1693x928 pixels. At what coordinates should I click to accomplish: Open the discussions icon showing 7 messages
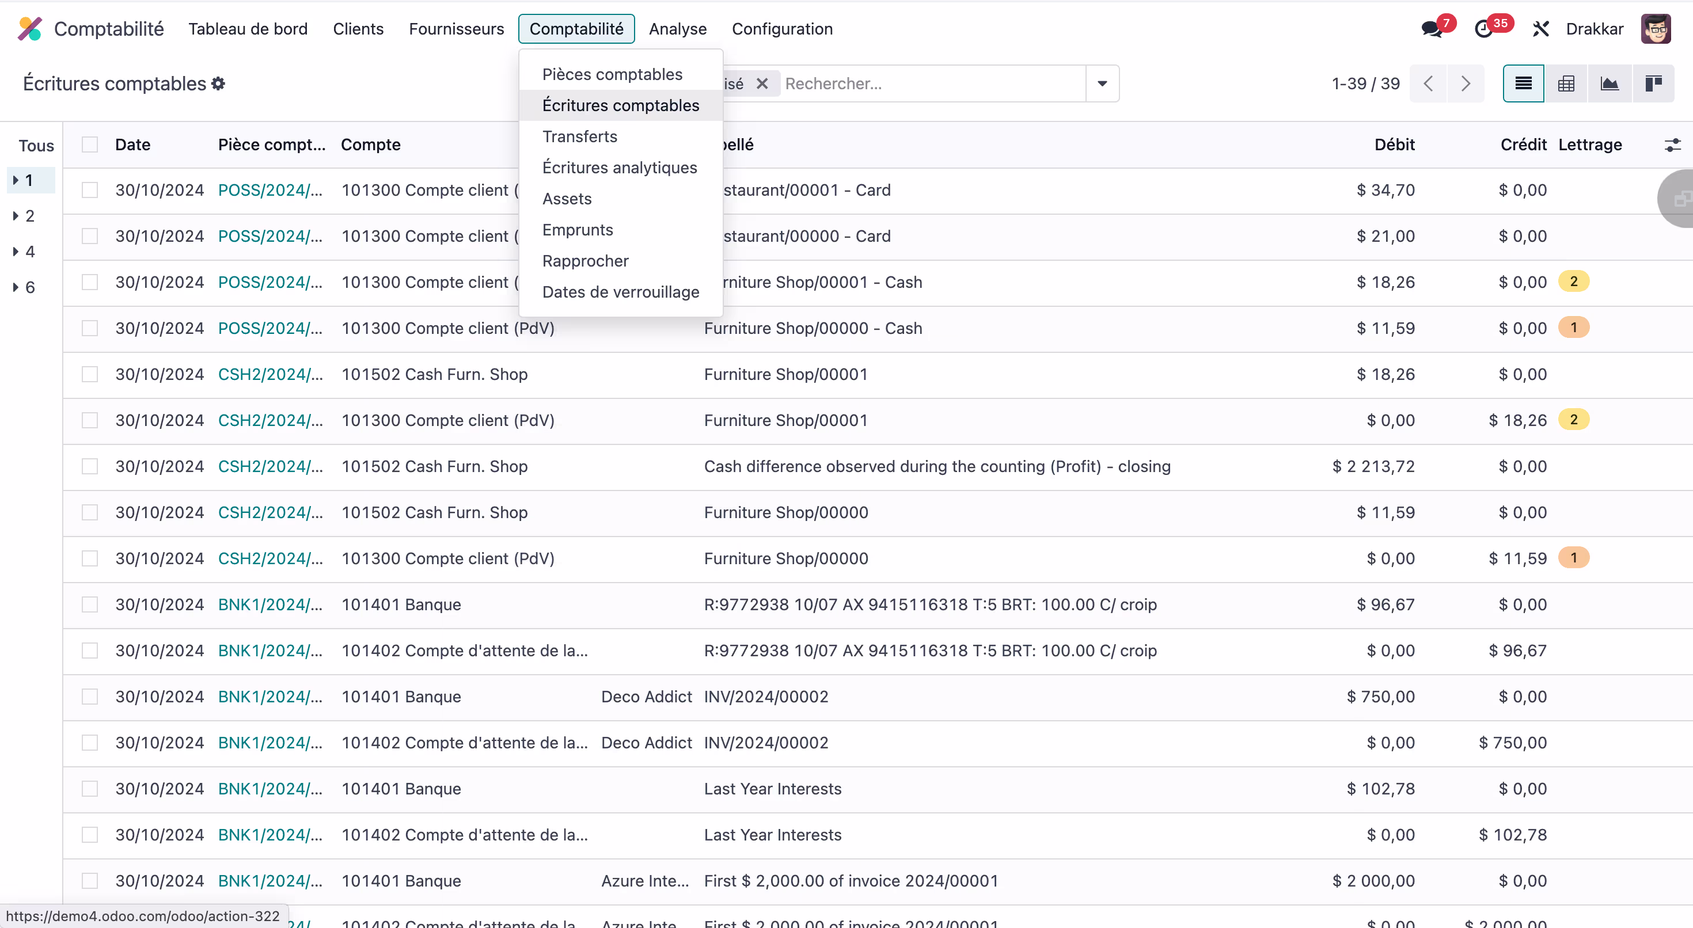point(1433,29)
